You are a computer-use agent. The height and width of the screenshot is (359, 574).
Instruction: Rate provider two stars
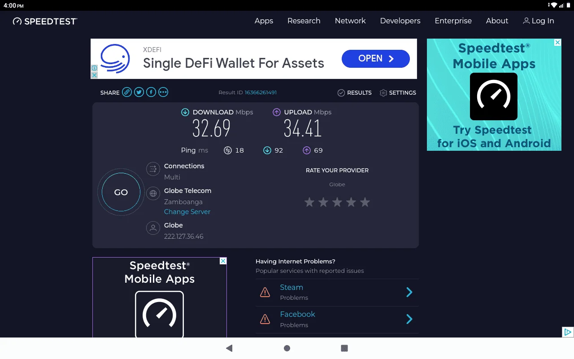(x=323, y=202)
